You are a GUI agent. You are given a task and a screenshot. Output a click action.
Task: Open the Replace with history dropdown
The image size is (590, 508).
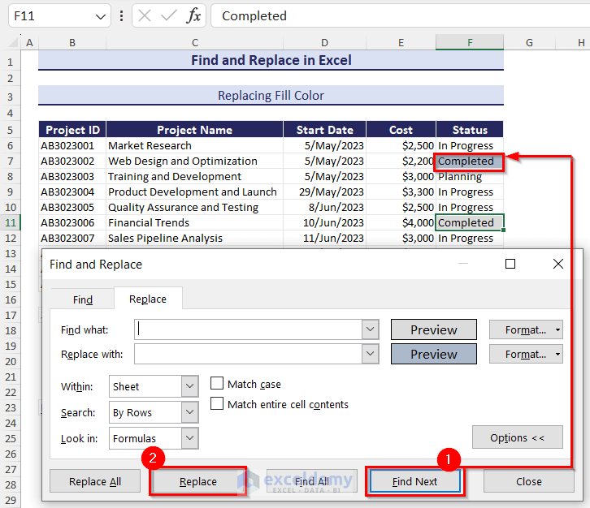pos(371,354)
